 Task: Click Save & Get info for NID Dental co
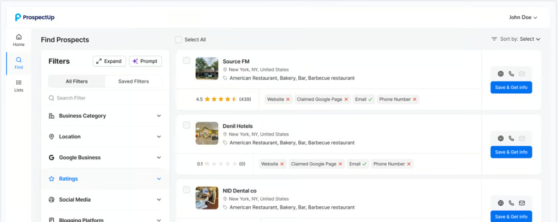tap(511, 217)
